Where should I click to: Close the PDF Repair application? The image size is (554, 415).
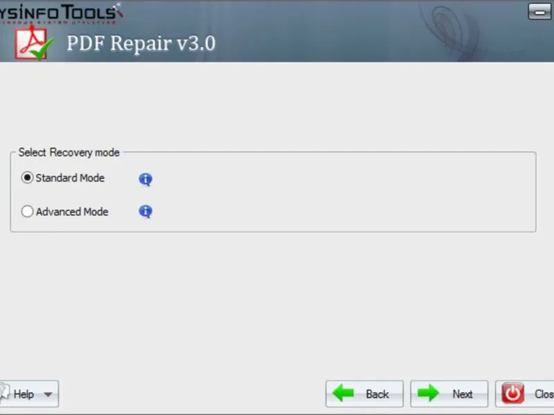point(525,394)
